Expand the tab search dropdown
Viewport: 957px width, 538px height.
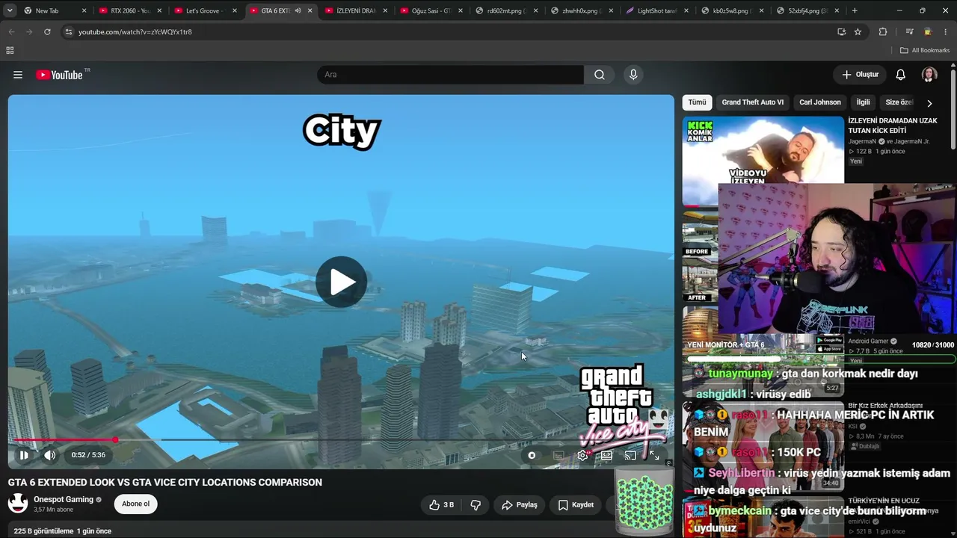(10, 11)
